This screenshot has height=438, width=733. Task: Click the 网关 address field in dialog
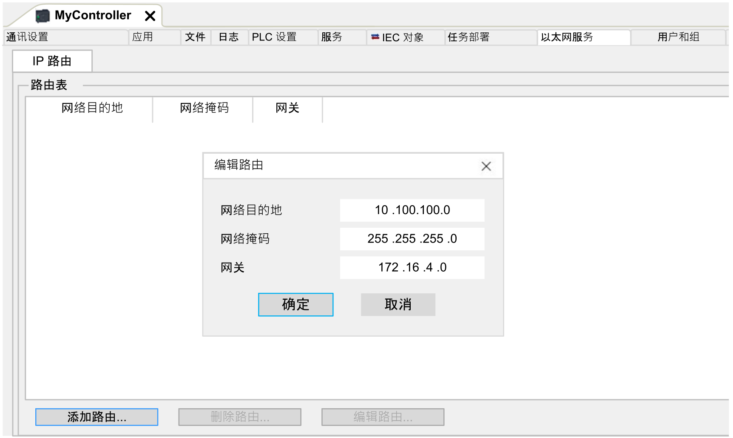[x=412, y=267]
